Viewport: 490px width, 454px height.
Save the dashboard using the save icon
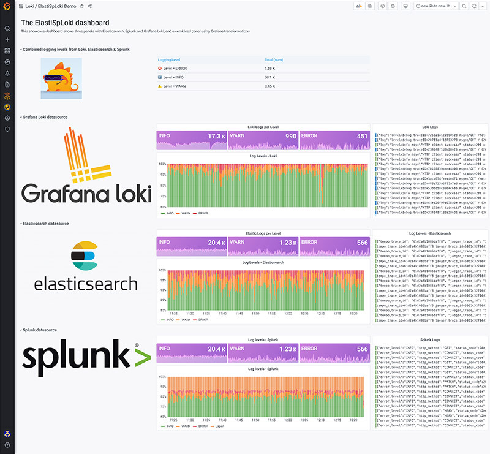point(370,6)
